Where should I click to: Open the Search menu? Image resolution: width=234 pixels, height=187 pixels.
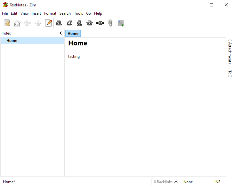pyautogui.click(x=65, y=13)
